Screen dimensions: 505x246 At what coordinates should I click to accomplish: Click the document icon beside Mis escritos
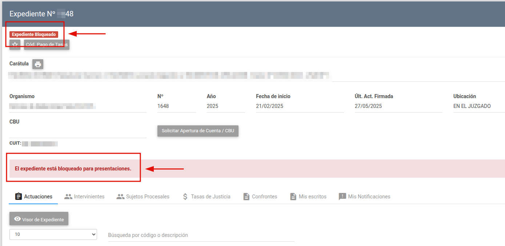point(293,197)
